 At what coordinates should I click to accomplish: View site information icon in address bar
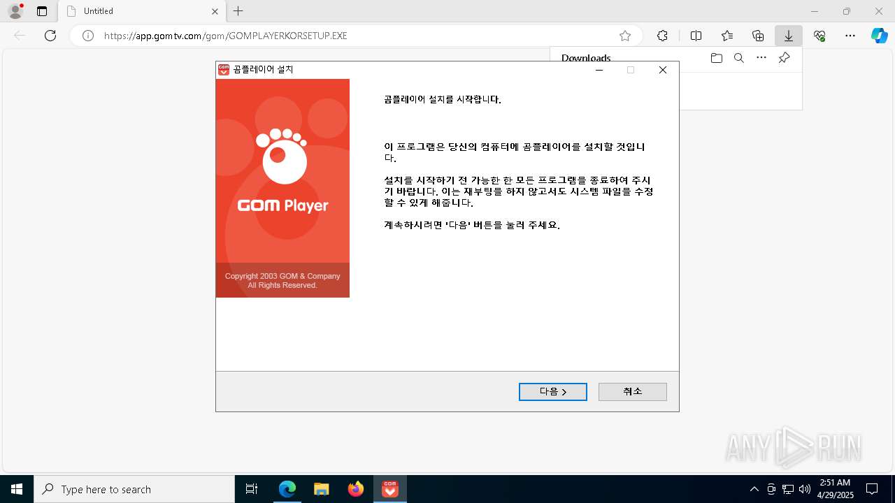pos(88,36)
